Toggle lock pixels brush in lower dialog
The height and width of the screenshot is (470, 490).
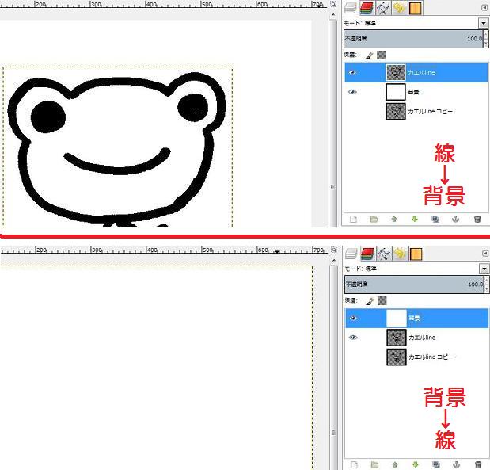point(370,301)
